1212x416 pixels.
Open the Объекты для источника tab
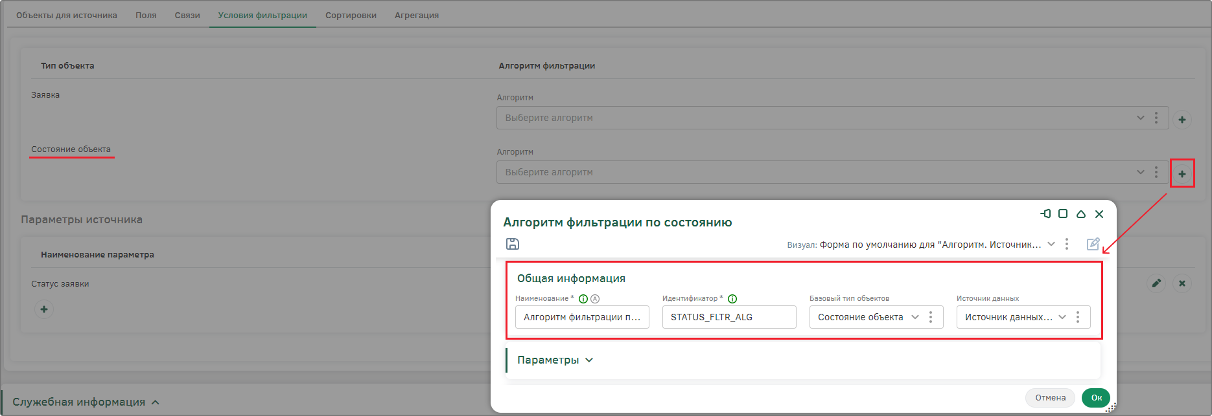[x=67, y=15]
